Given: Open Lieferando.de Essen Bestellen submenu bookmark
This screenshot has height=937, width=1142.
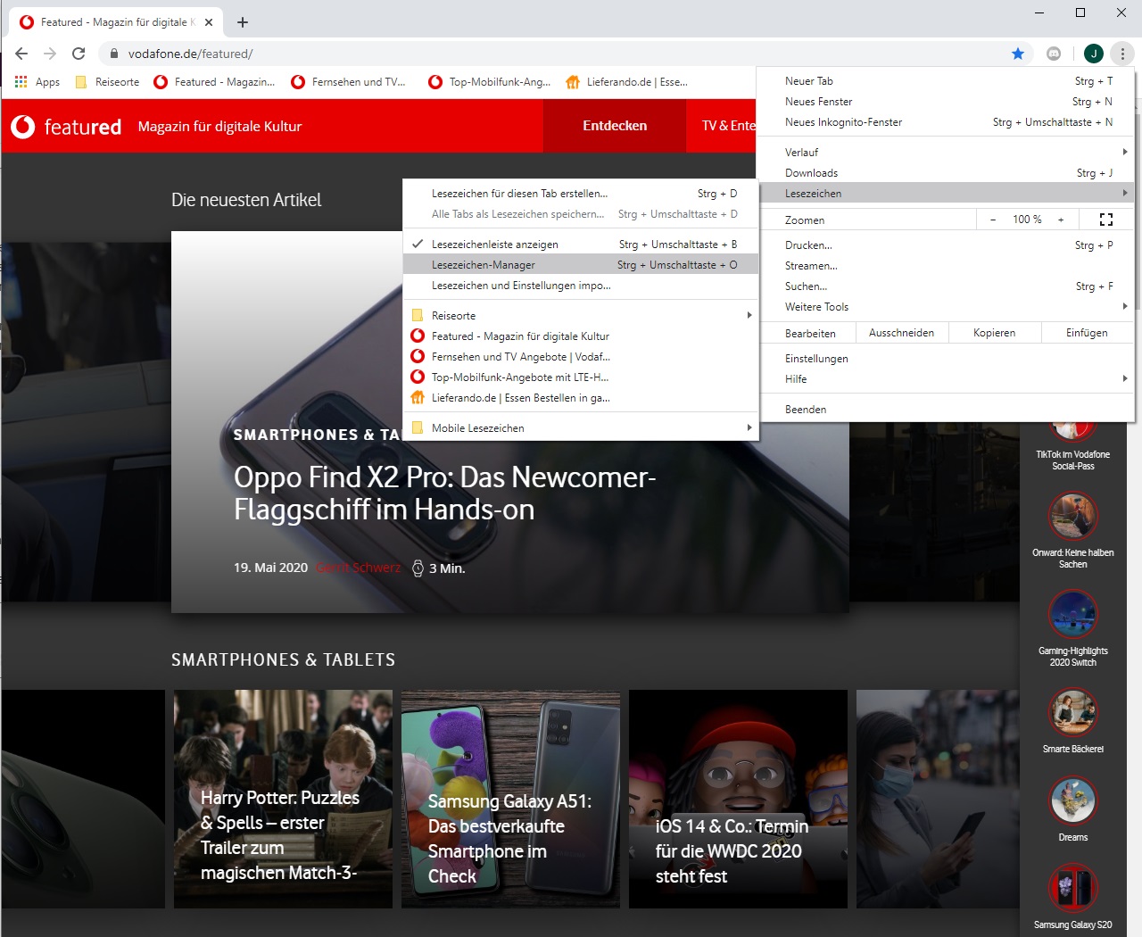Looking at the screenshot, I should (581, 398).
